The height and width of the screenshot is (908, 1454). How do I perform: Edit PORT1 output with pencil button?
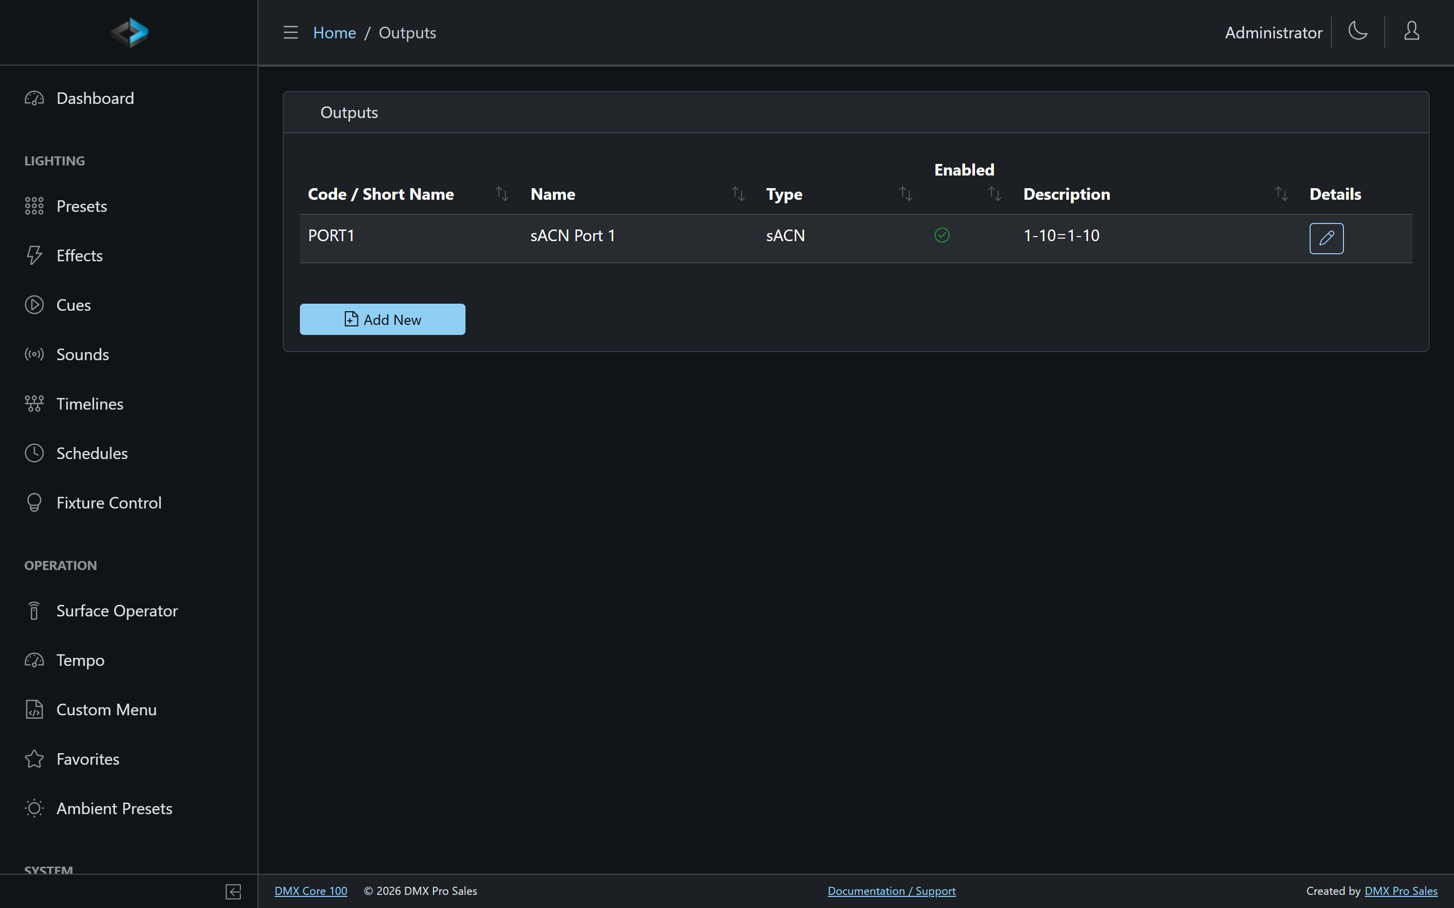1327,239
